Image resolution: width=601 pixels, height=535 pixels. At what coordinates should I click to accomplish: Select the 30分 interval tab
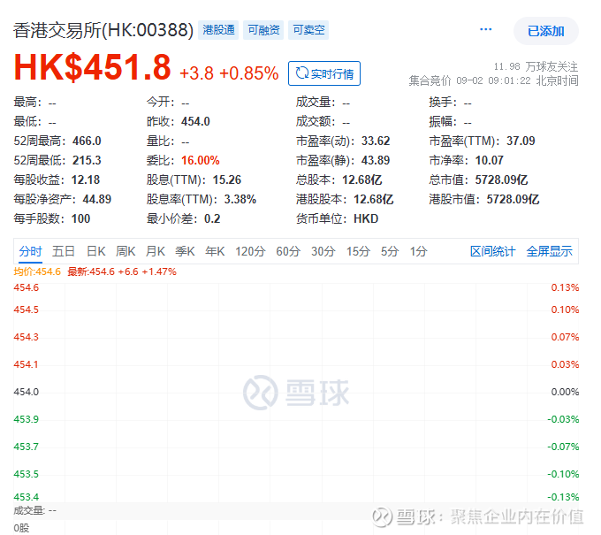tap(323, 252)
